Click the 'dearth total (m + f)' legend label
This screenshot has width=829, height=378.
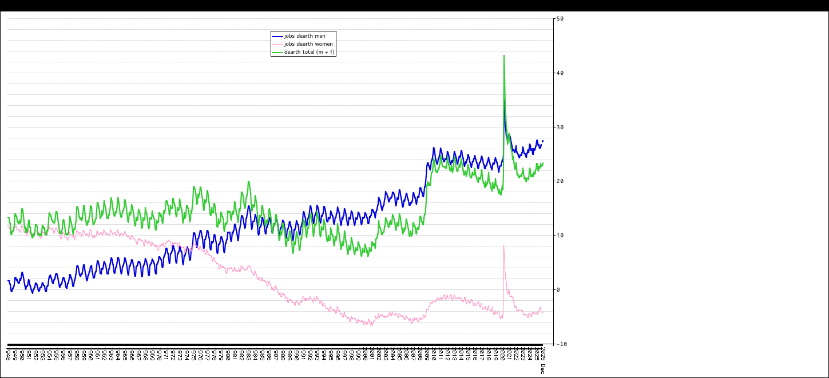pos(310,52)
